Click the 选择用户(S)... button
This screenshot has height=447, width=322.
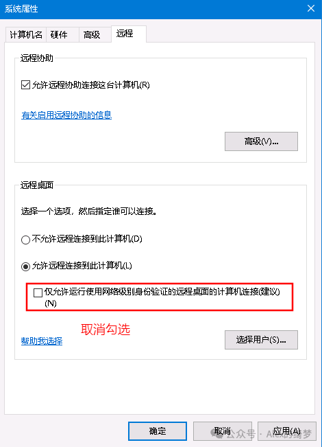[261, 340]
